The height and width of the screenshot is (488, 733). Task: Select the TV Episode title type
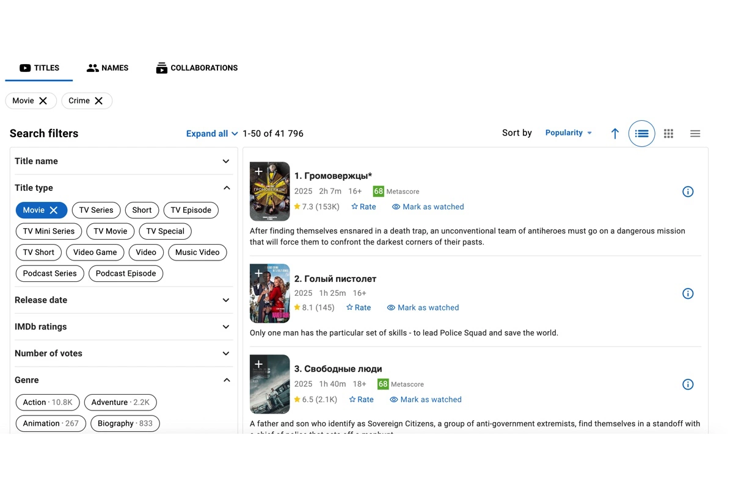coord(191,210)
